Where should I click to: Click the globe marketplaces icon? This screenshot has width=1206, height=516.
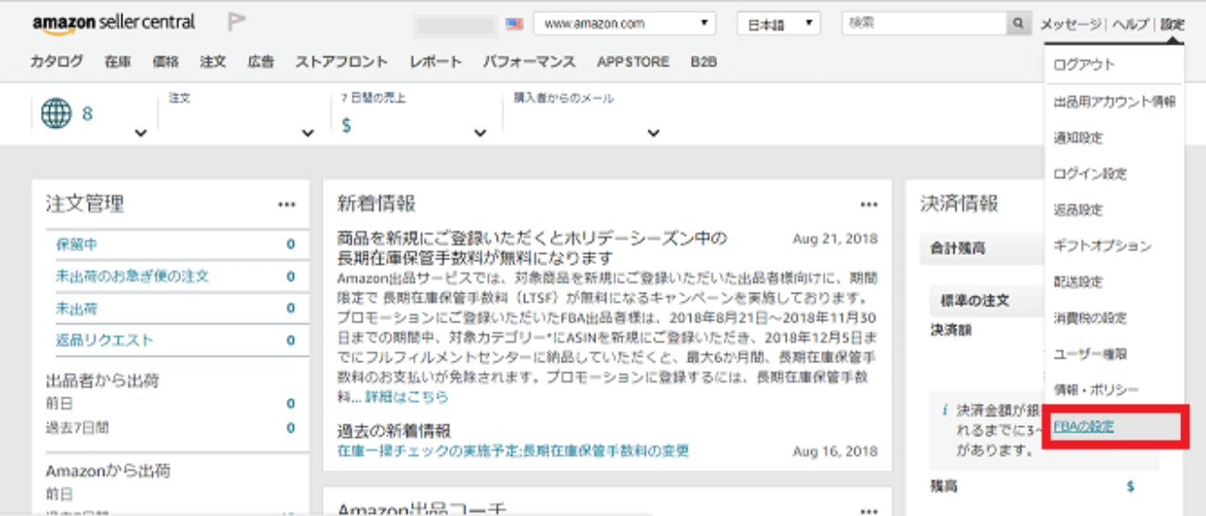click(56, 114)
